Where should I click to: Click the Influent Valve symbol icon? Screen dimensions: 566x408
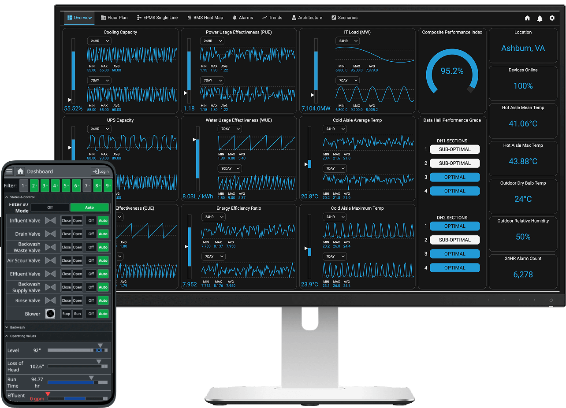50,221
